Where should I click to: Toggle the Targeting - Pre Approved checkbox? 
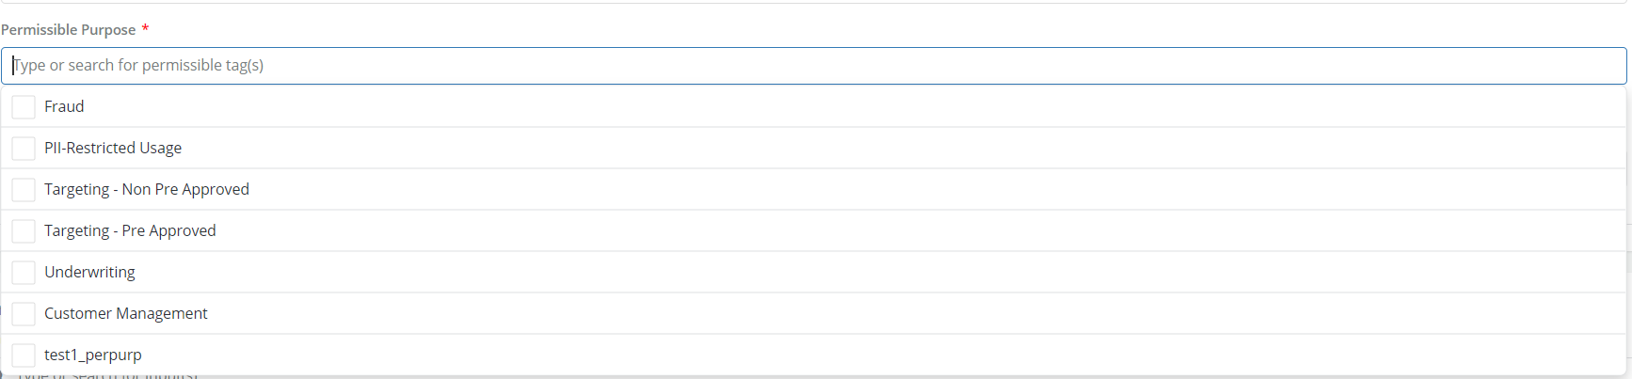[x=24, y=231]
